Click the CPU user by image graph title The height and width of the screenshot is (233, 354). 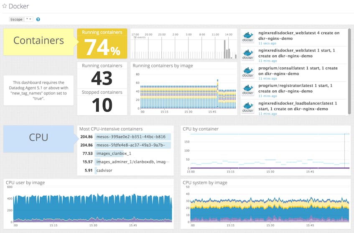click(25, 183)
